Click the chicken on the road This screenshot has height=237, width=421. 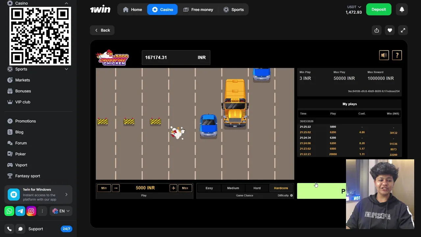[x=178, y=133]
